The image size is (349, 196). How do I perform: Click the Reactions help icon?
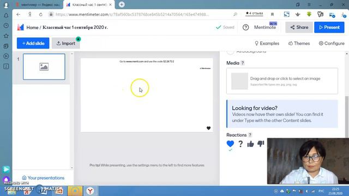tap(250, 135)
